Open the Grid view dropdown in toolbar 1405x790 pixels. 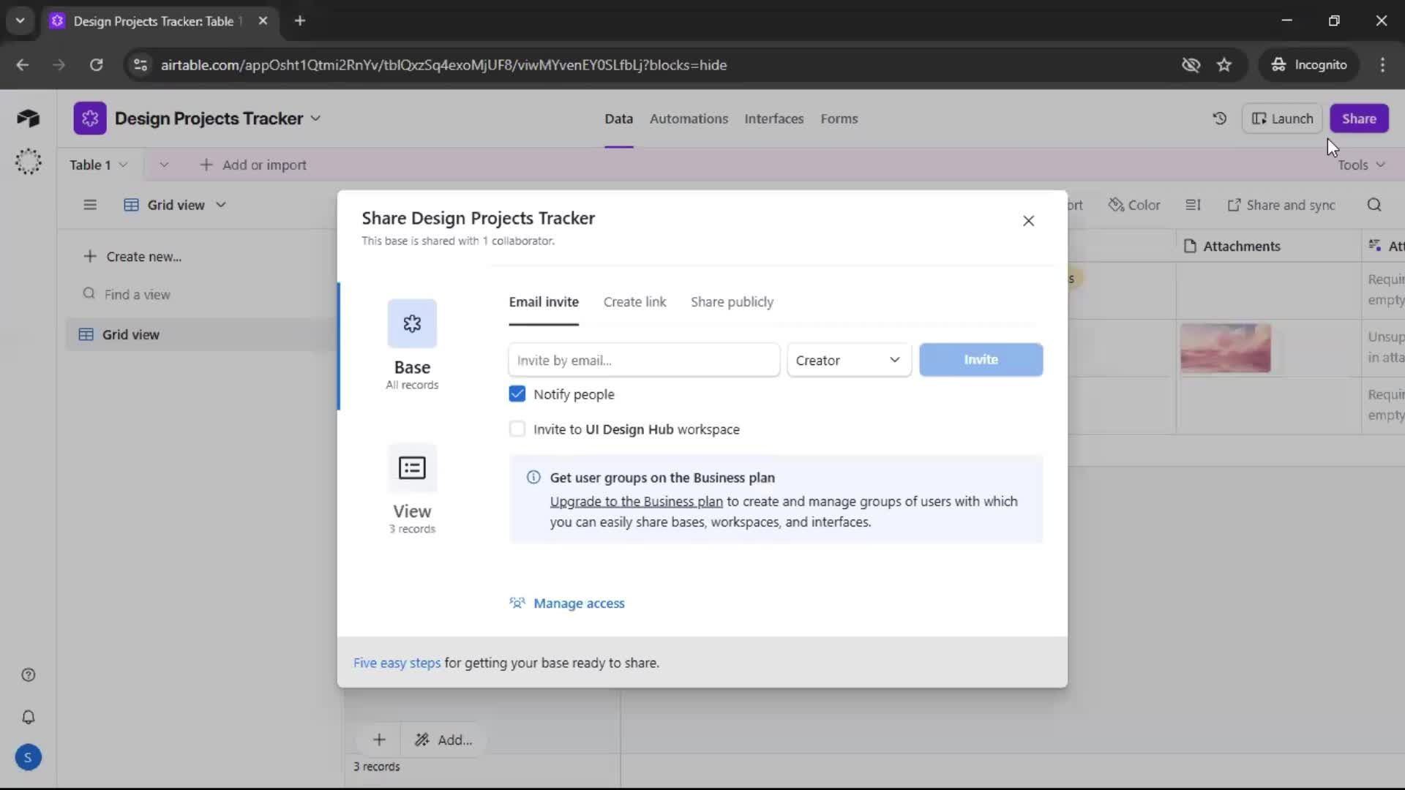coord(176,205)
